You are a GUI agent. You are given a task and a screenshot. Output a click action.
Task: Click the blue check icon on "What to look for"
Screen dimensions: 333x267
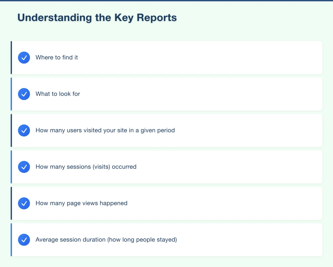tap(24, 94)
